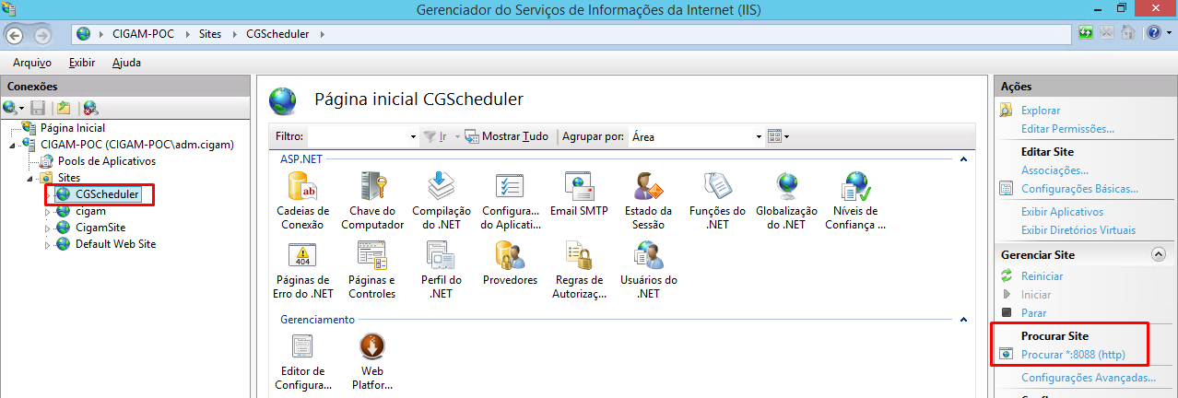The width and height of the screenshot is (1178, 398).
Task: Open the Exibir menu
Action: coord(82,63)
